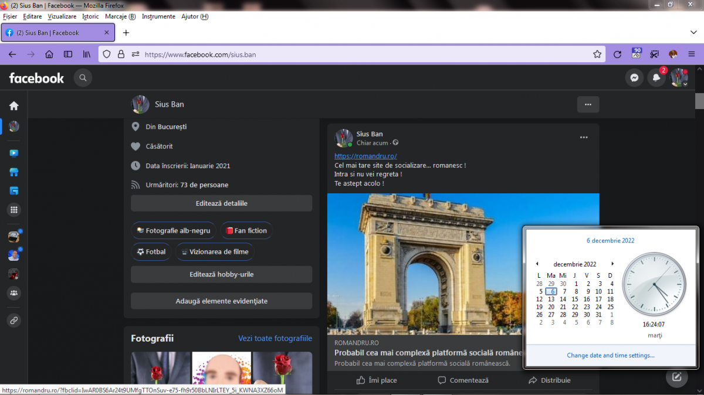The image size is (704, 395).
Task: Reload the page in Firefox
Action: point(617,55)
